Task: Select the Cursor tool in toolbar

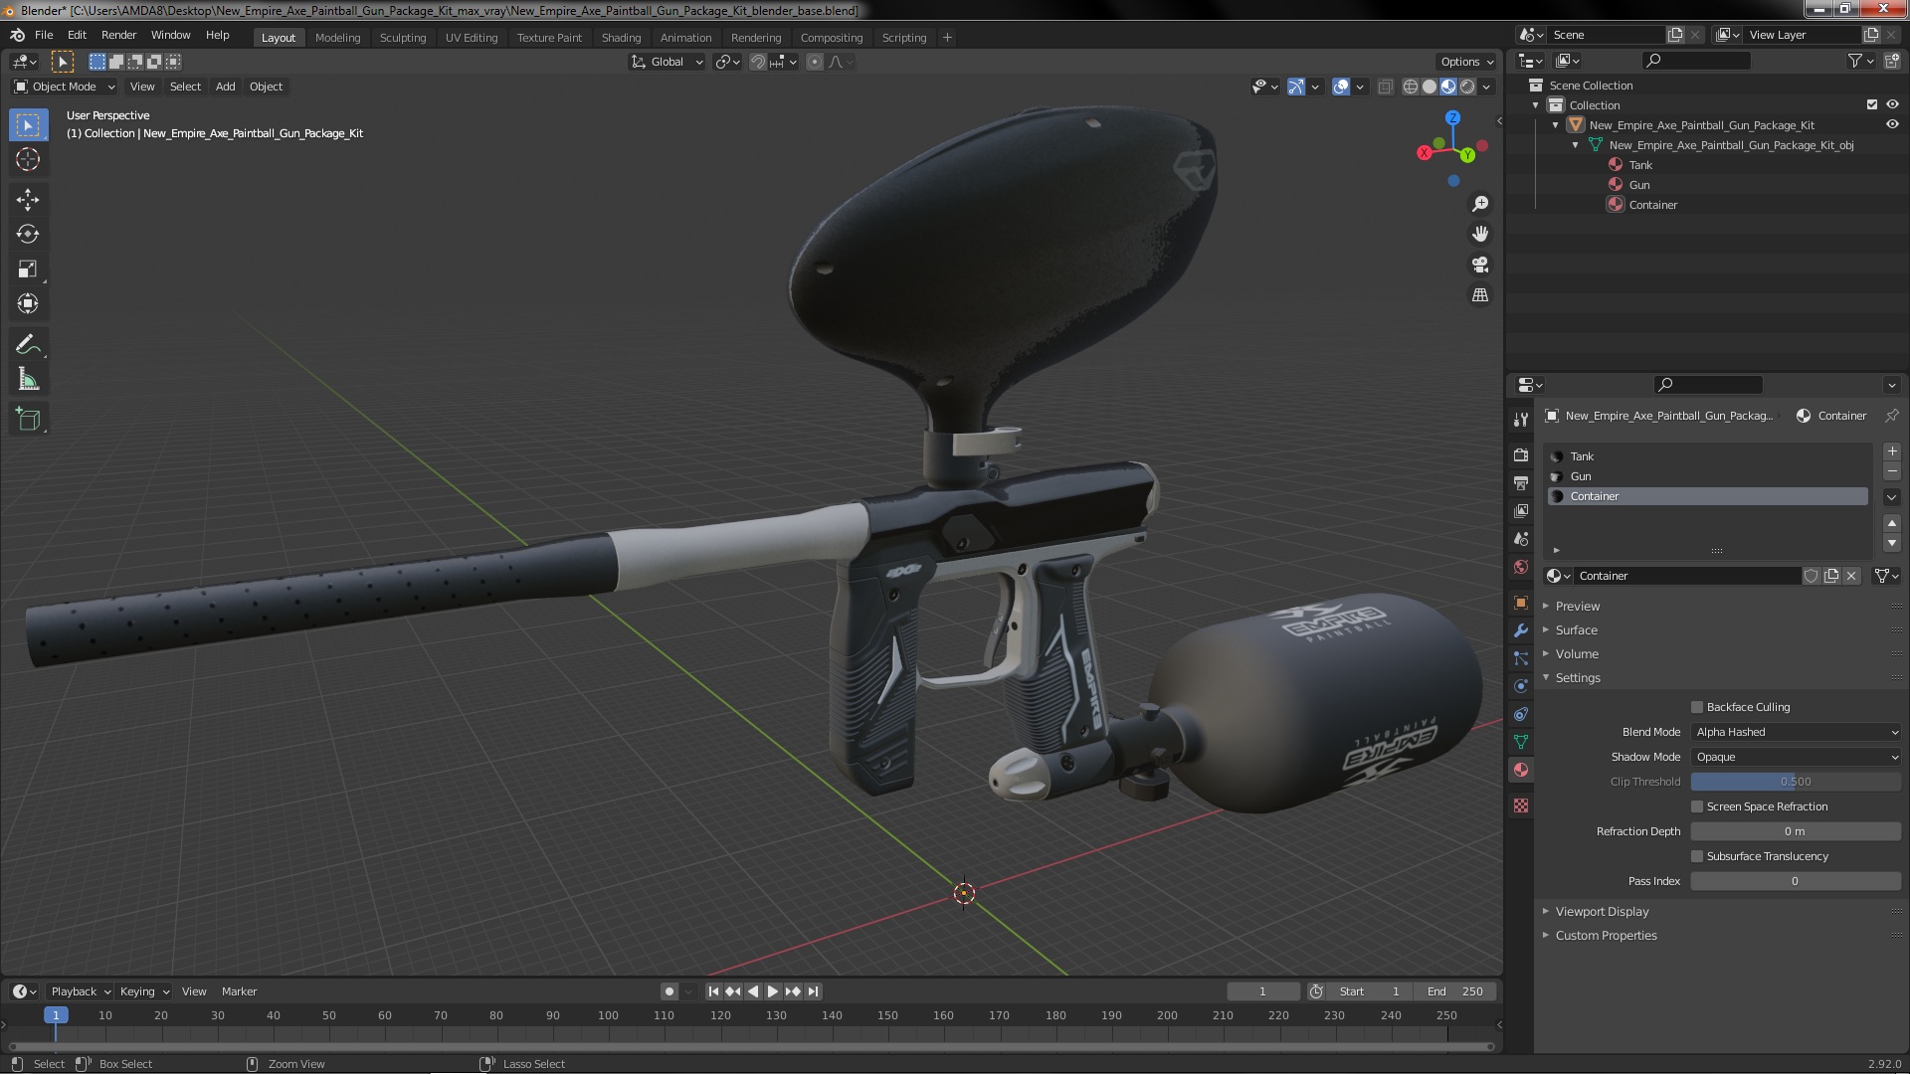Action: coord(28,159)
